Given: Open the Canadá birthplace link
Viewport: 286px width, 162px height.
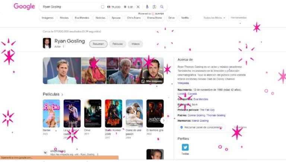Looking at the screenshot, I should (x=192, y=94).
